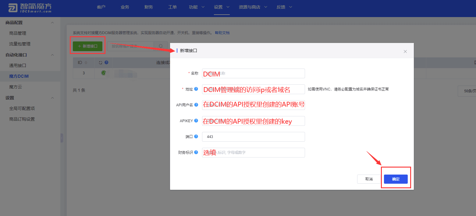Click the refresh status icon in table header
Image resolution: width=476 pixels, height=216 pixels.
pyautogui.click(x=101, y=62)
